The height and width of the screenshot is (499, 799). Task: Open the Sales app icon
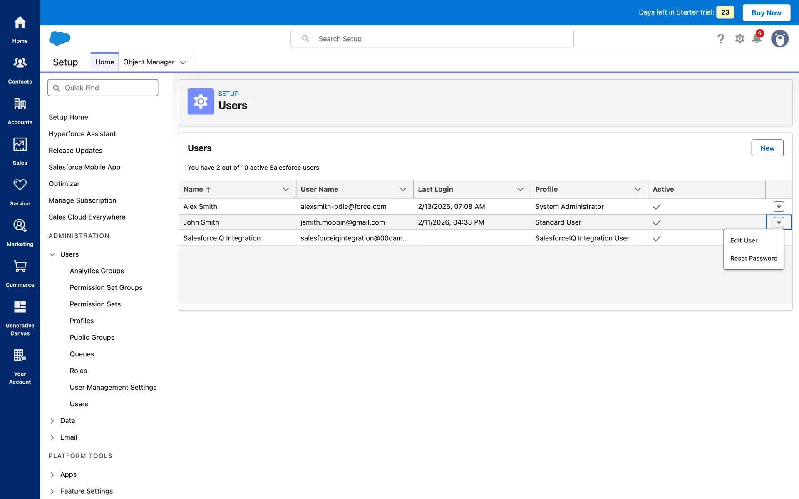point(20,144)
